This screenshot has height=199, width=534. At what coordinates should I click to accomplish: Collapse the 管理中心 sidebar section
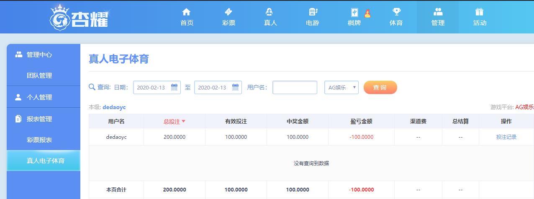pyautogui.click(x=44, y=54)
